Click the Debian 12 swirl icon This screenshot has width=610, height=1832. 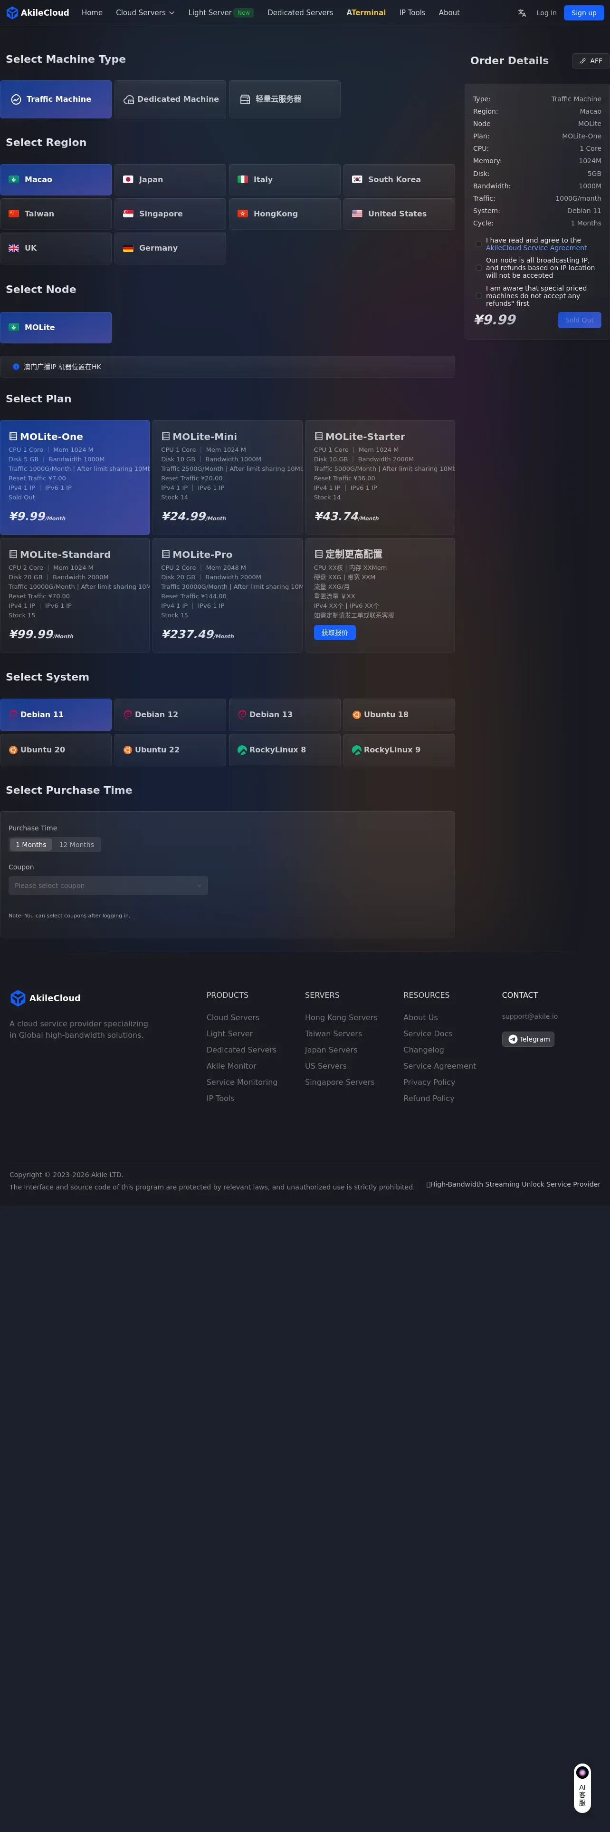(x=128, y=715)
